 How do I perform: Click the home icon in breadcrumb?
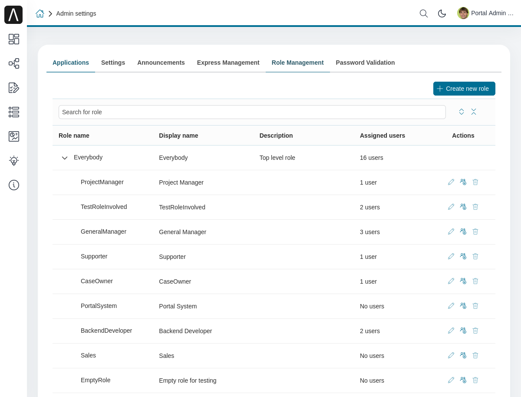coord(40,13)
